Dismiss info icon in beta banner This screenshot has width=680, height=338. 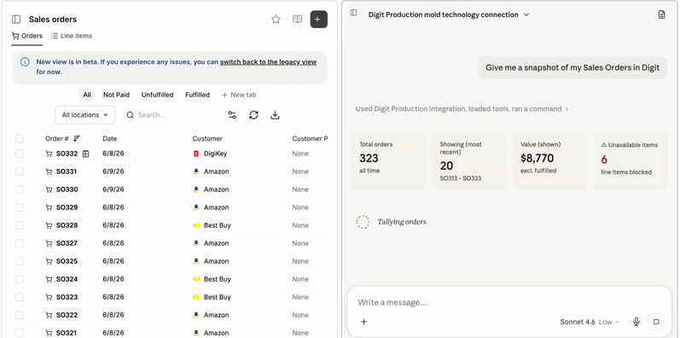coord(25,62)
